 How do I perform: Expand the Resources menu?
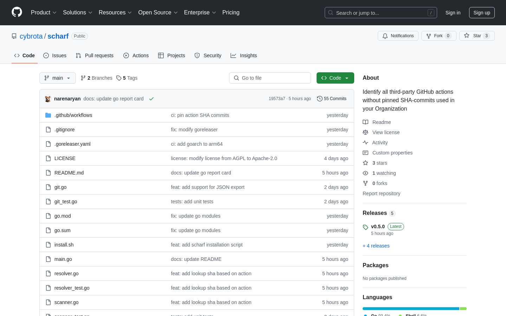coord(115,12)
